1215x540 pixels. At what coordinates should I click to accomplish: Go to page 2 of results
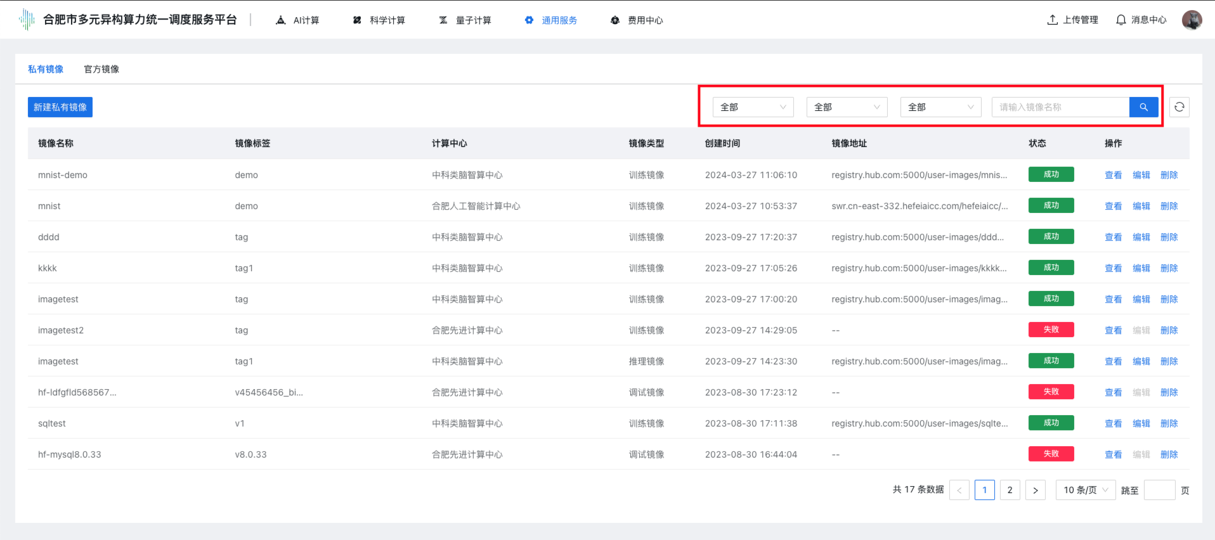tap(1010, 490)
